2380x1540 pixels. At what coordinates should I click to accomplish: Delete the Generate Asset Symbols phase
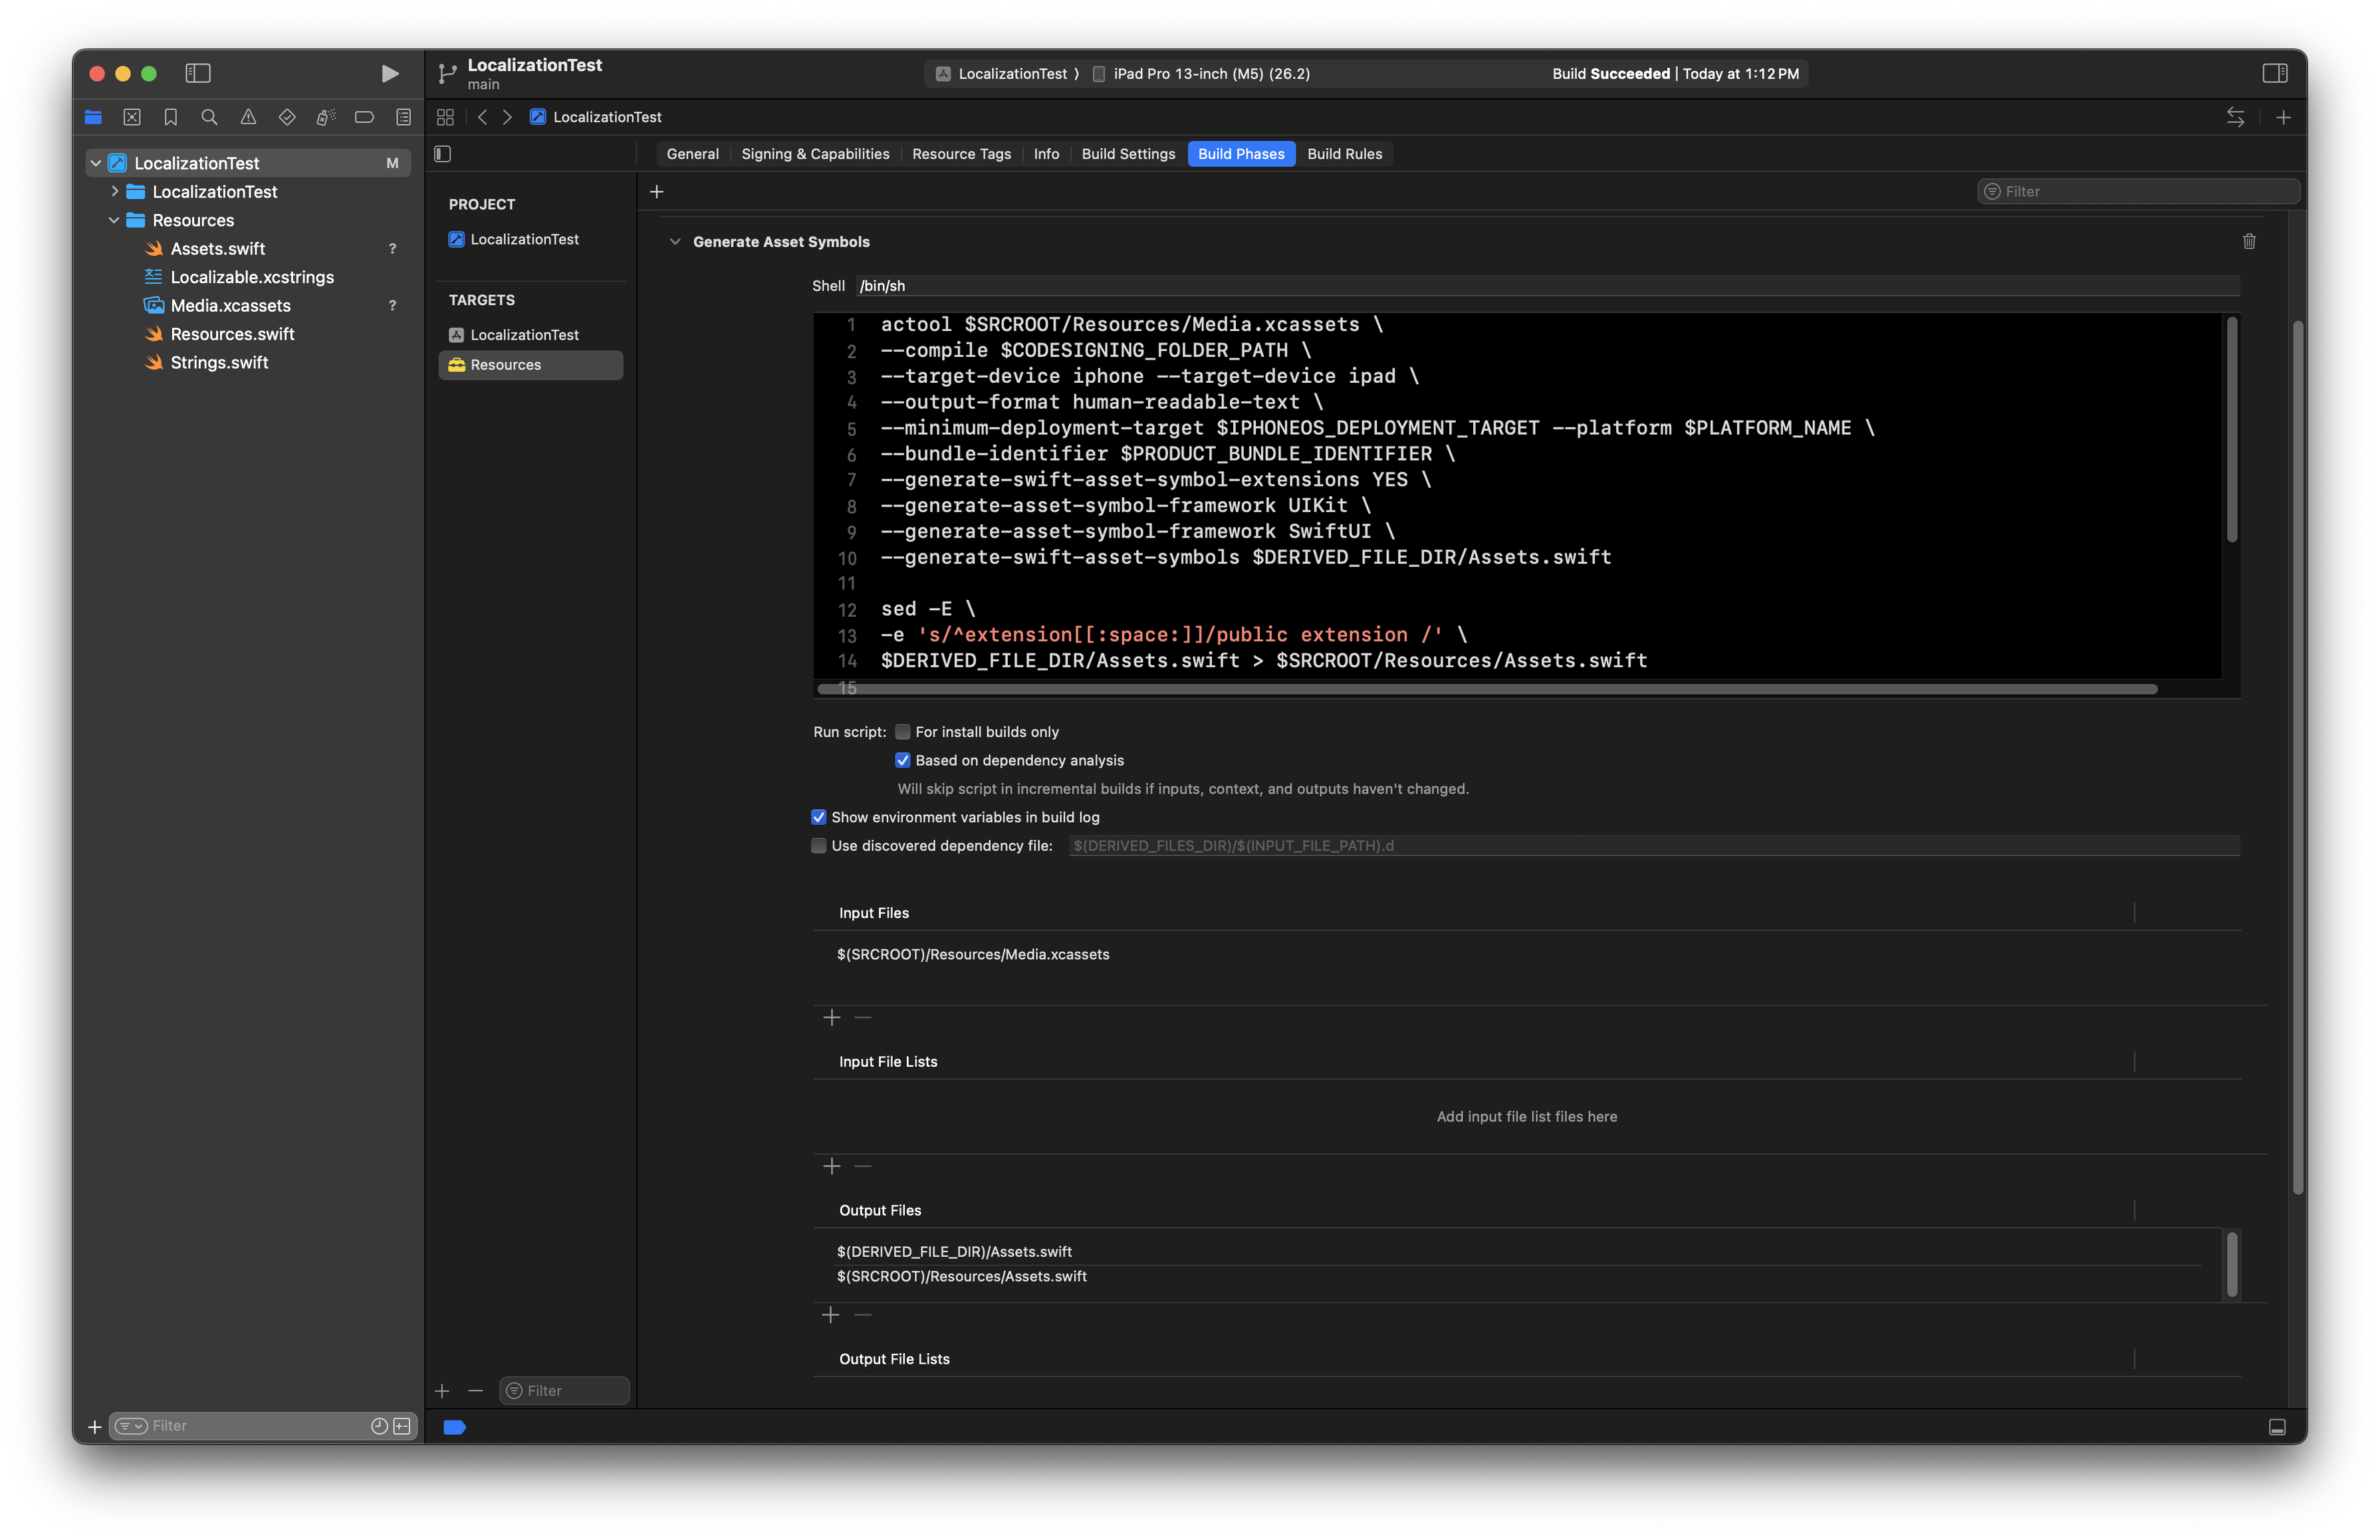(x=2249, y=241)
